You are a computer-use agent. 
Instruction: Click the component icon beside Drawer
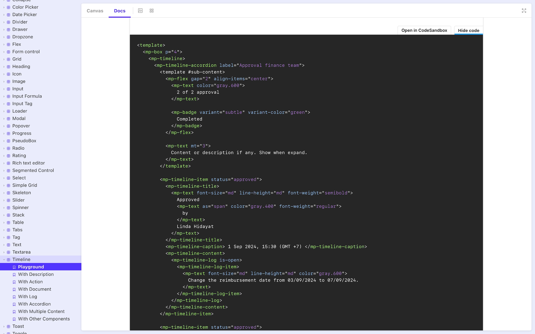coord(9,29)
